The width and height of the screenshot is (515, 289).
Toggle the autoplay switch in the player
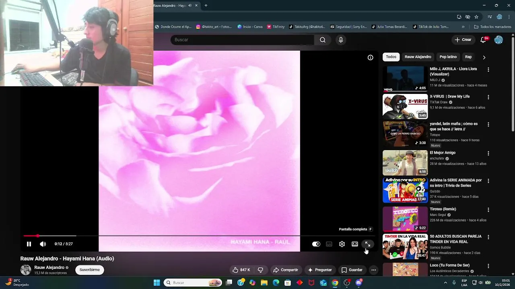316,244
